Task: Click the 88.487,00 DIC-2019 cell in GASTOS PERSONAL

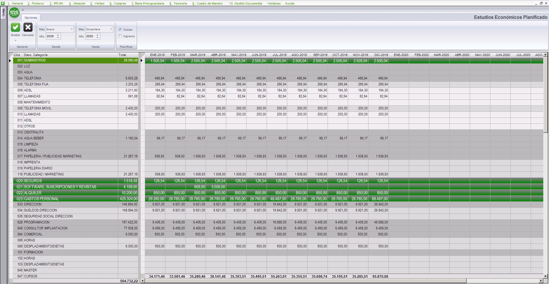Action: tap(379, 199)
